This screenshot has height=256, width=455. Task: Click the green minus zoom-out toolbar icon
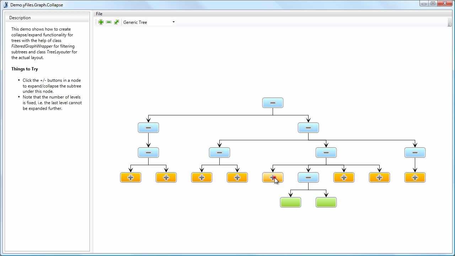coord(109,22)
